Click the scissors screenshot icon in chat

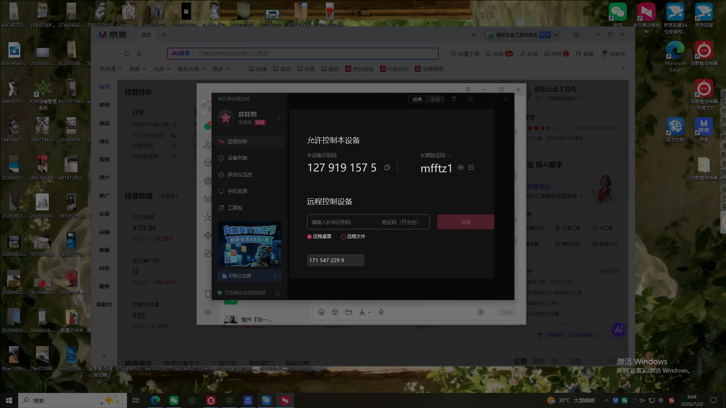click(362, 312)
